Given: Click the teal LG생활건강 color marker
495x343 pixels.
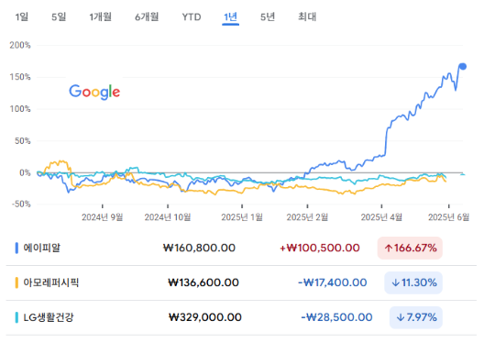Looking at the screenshot, I should (x=16, y=317).
